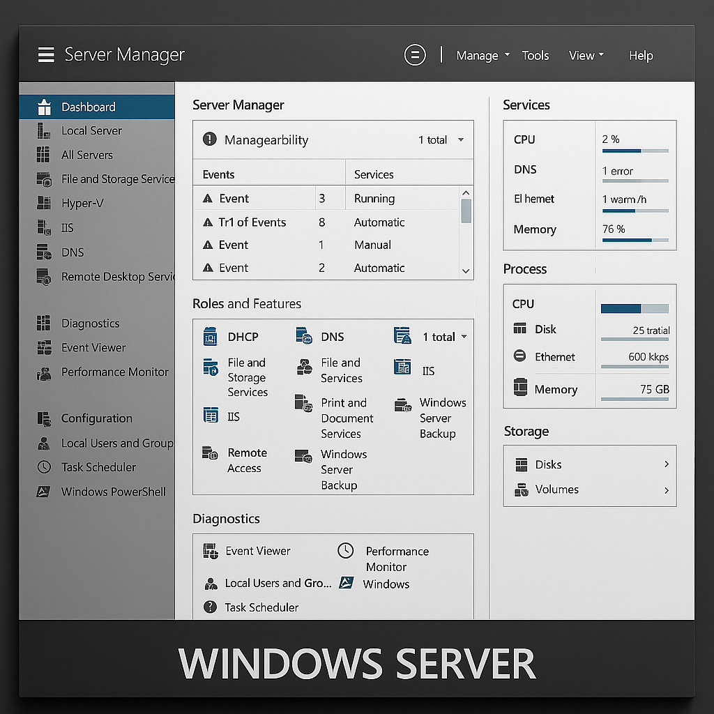Open the DNS role icon

coord(305,336)
